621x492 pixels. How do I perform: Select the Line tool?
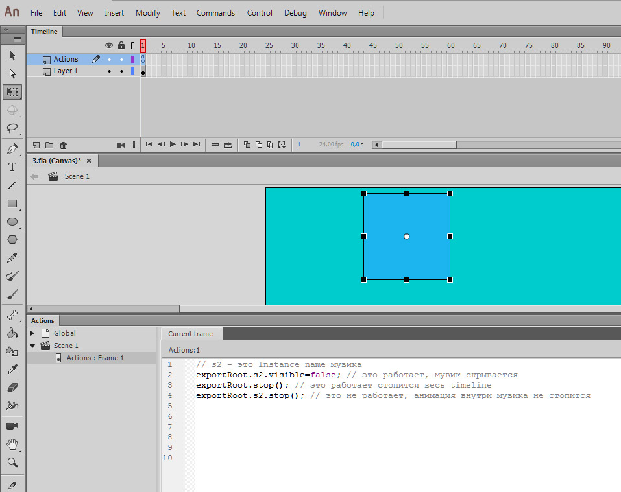pos(12,185)
